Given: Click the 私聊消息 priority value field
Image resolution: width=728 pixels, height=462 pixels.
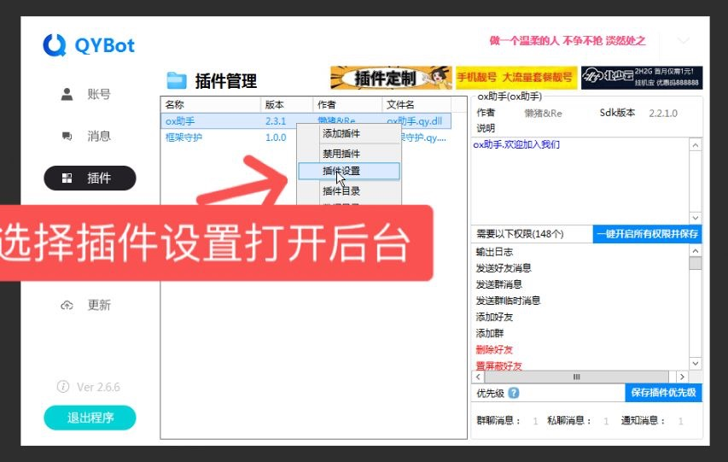Looking at the screenshot, I should coord(606,421).
